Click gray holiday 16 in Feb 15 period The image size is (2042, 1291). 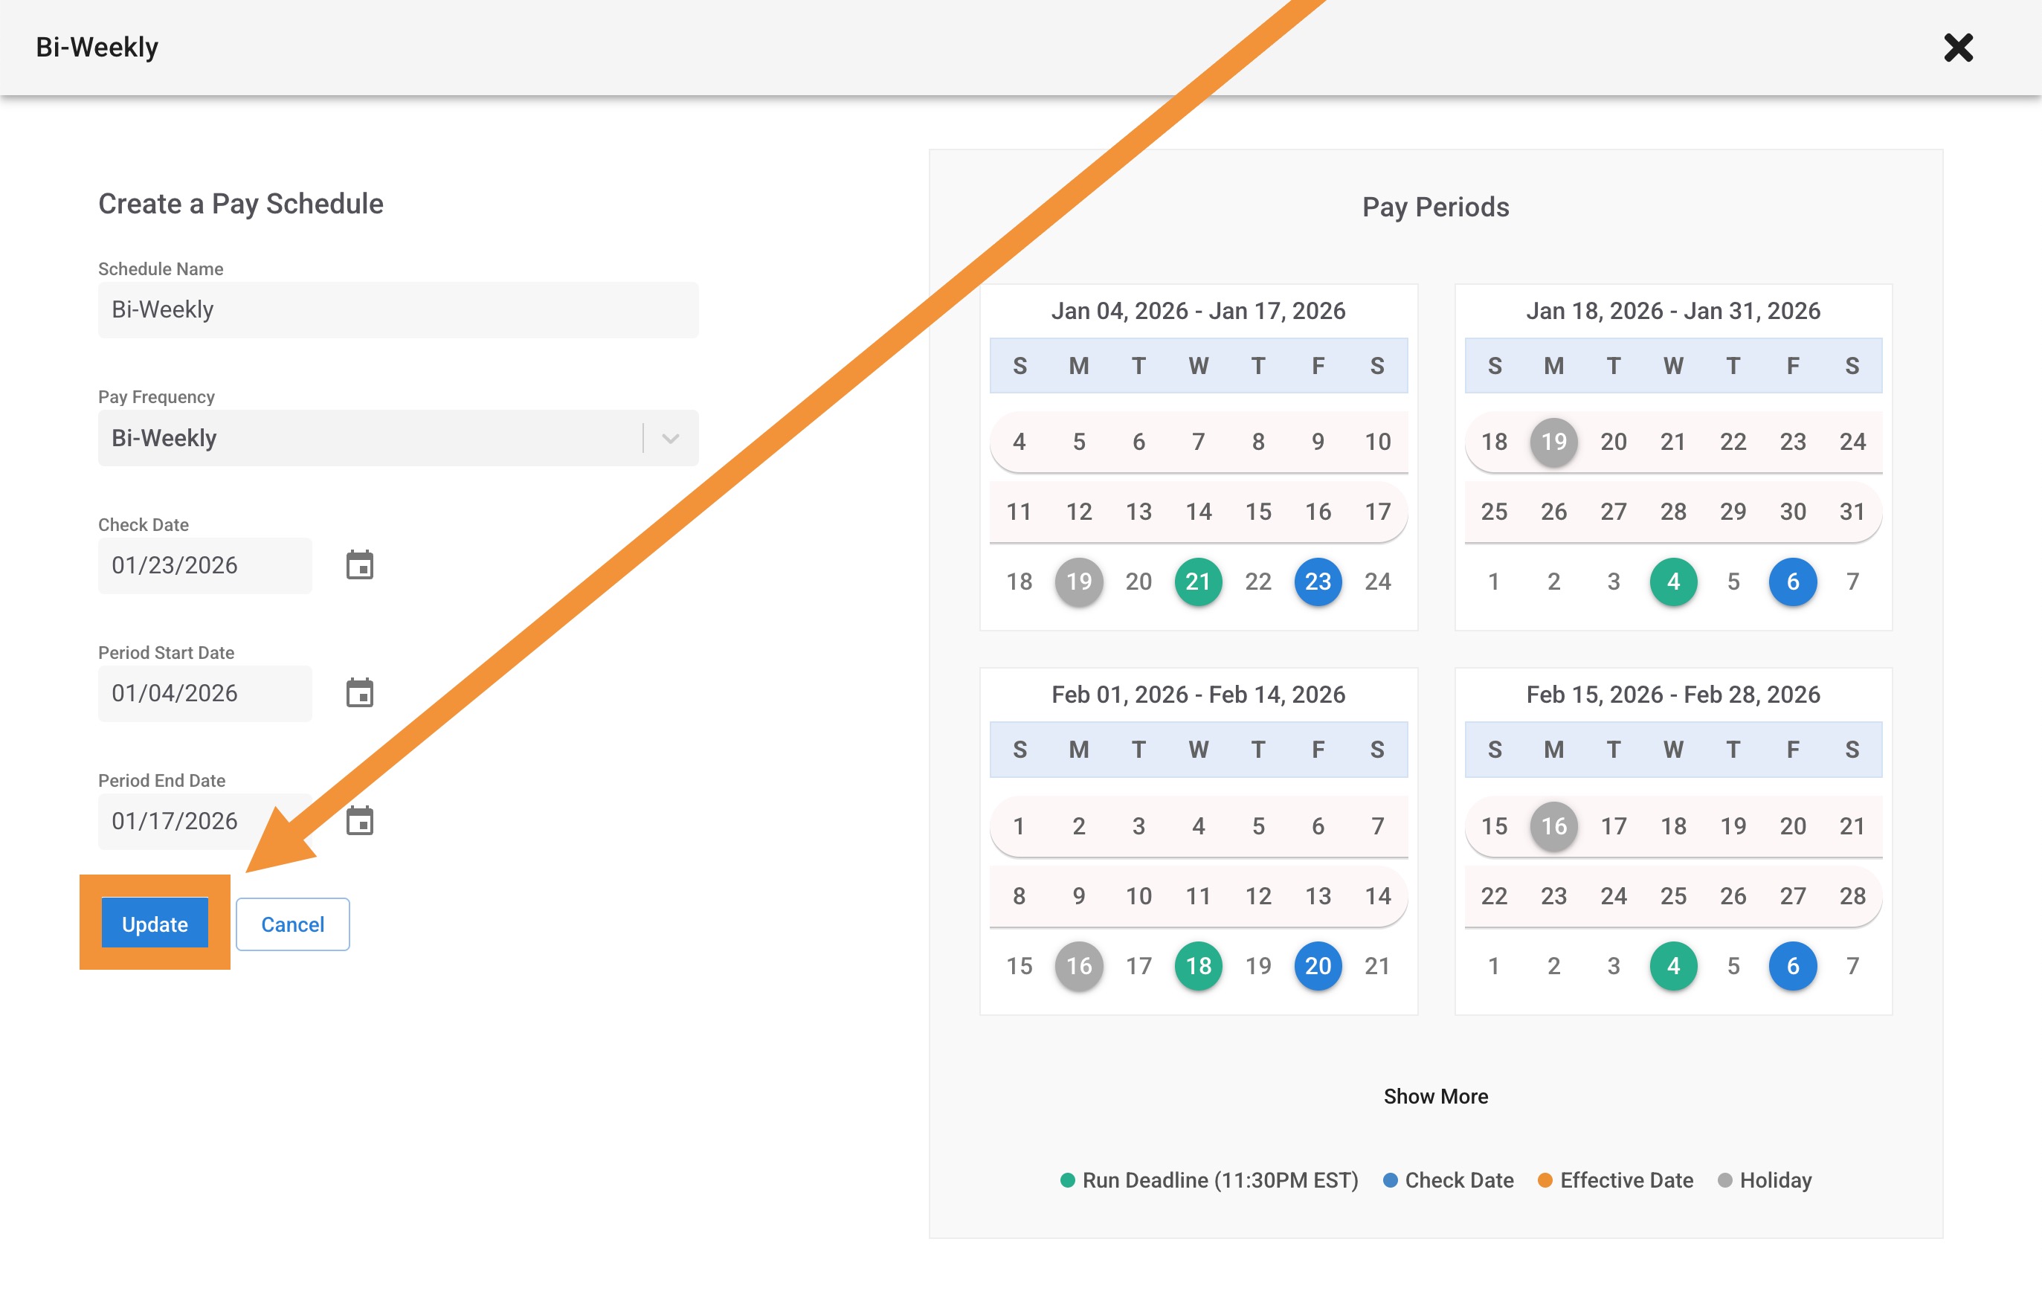pos(1553,826)
